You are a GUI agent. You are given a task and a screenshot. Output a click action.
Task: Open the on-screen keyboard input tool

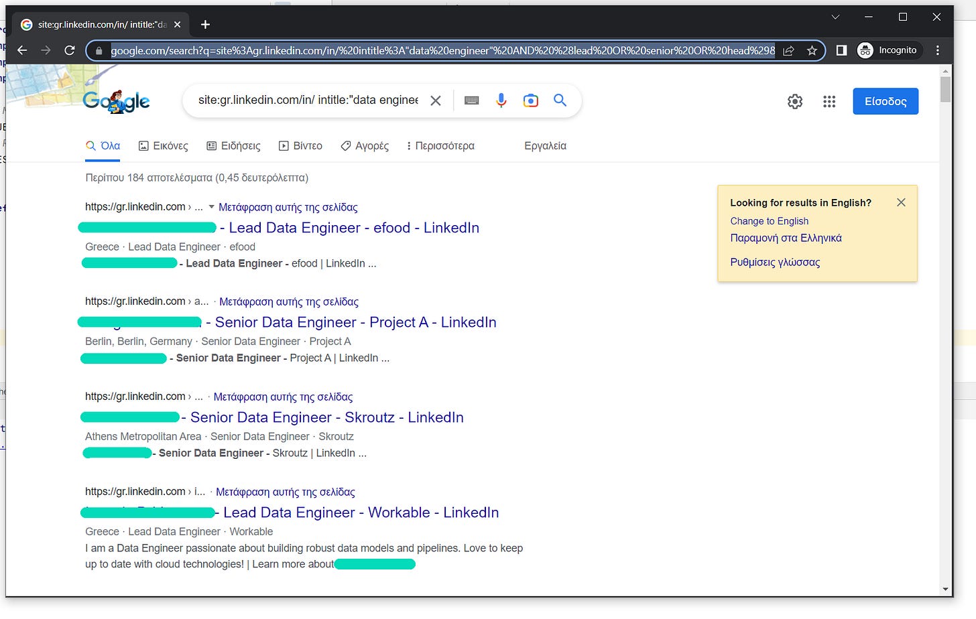point(472,100)
